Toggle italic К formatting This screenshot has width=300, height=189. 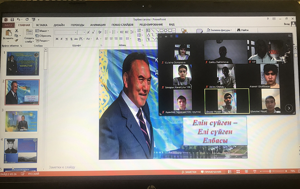(x=61, y=39)
